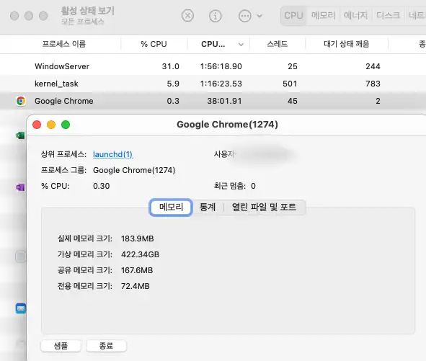Click the 종료 button
The height and width of the screenshot is (361, 426).
coord(106,346)
